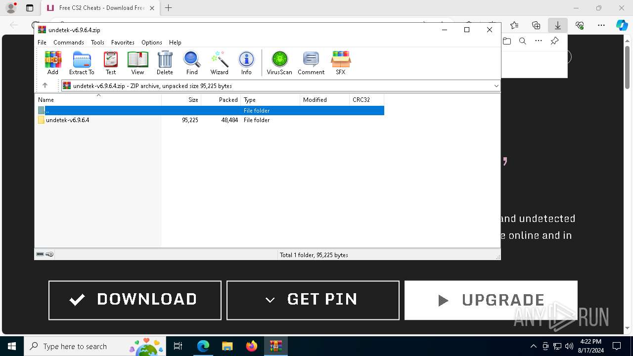Viewport: 633px width, 356px height.
Task: Click the Test archive icon
Action: pos(111,63)
